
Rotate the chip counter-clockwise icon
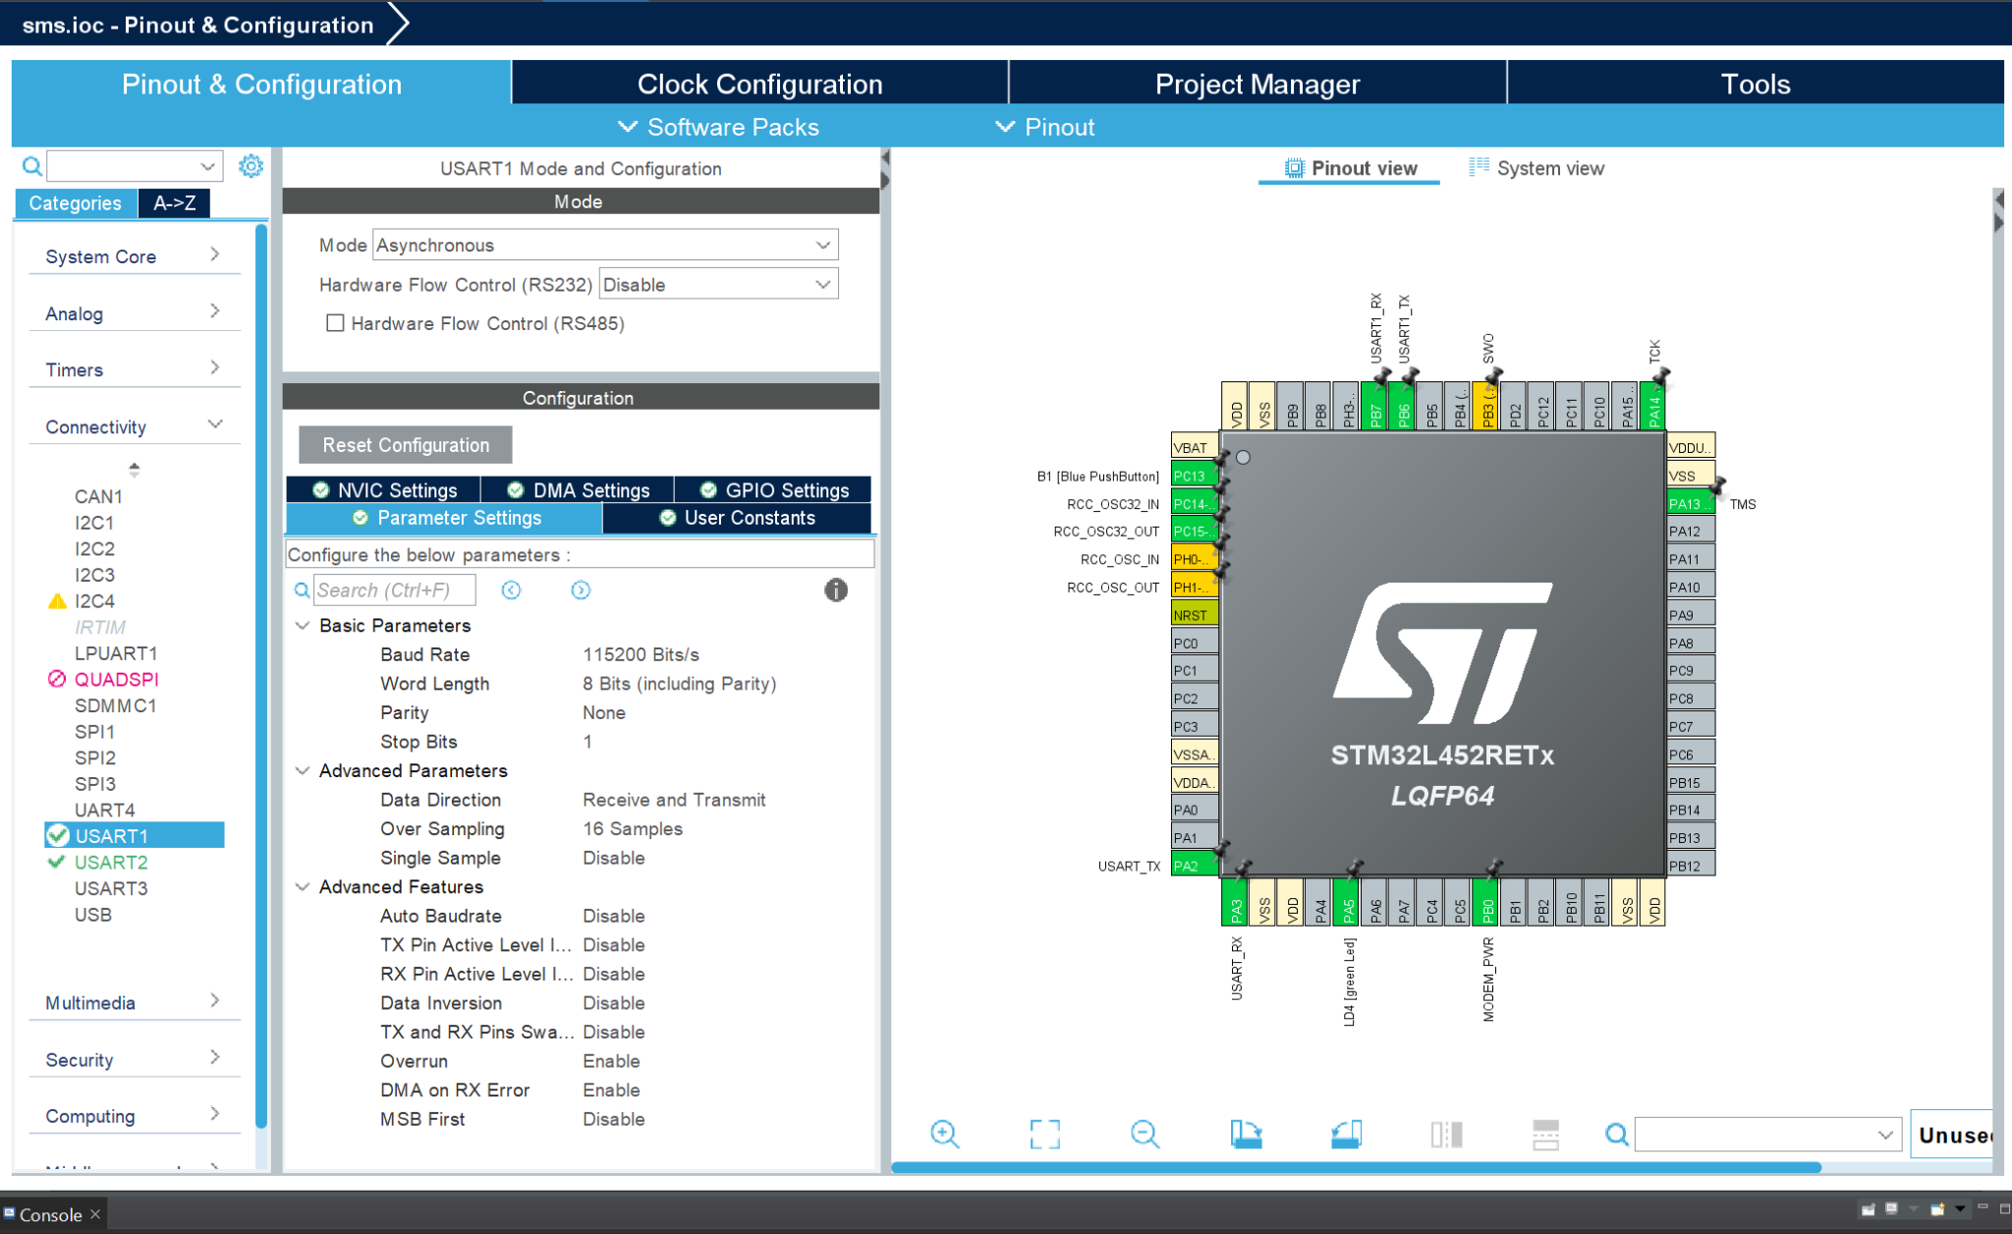coord(1346,1134)
